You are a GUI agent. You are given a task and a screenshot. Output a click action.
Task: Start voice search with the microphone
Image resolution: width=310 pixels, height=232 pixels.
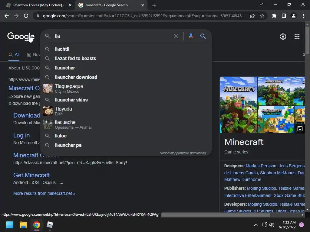tap(191, 36)
